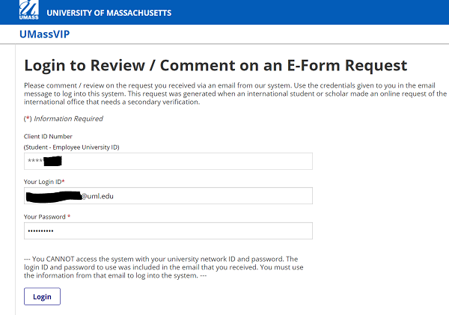This screenshot has width=449, height=315.
Task: Click the "Login to Review" page heading
Action: pos(216,65)
